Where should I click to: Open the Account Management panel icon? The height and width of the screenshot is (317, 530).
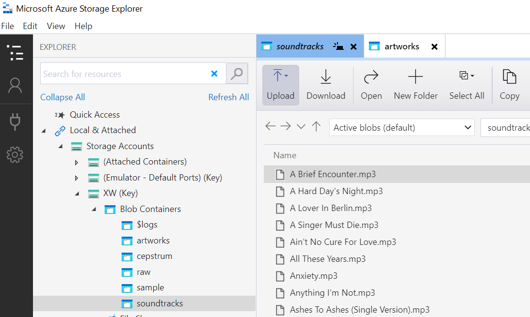point(15,85)
